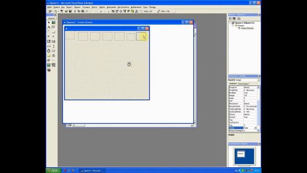Click the Cut toolbar icon
The height and width of the screenshot is (173, 307).
tap(75, 12)
